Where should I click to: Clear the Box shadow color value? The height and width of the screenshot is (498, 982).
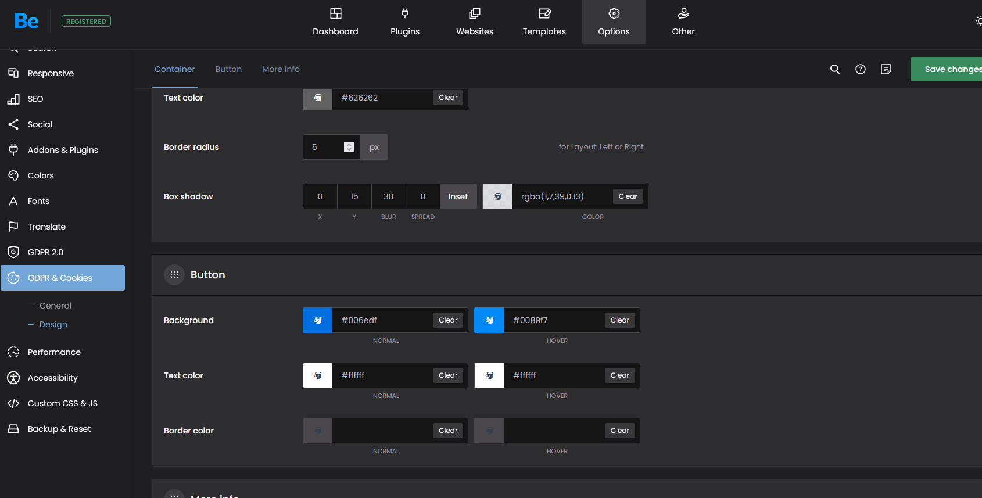(x=628, y=196)
